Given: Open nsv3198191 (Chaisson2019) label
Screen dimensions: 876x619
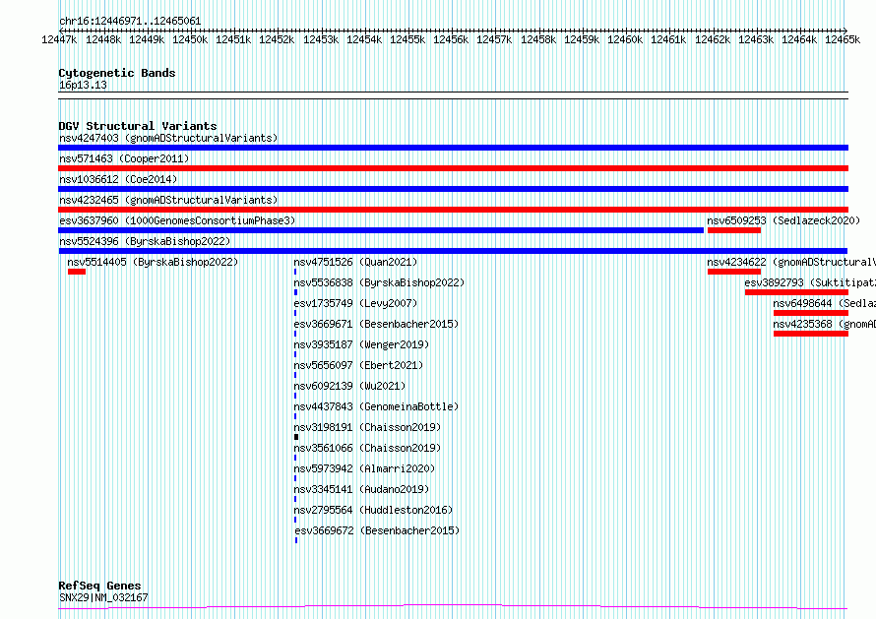Looking at the screenshot, I should pos(367,427).
